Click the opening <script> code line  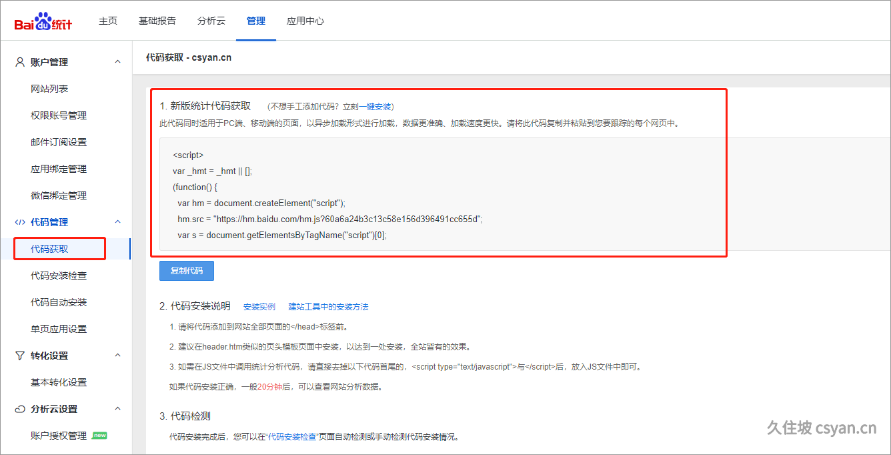(x=188, y=155)
